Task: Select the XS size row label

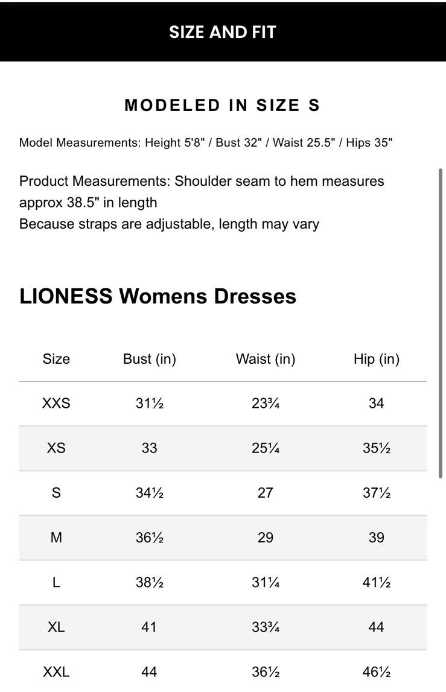Action: click(56, 448)
